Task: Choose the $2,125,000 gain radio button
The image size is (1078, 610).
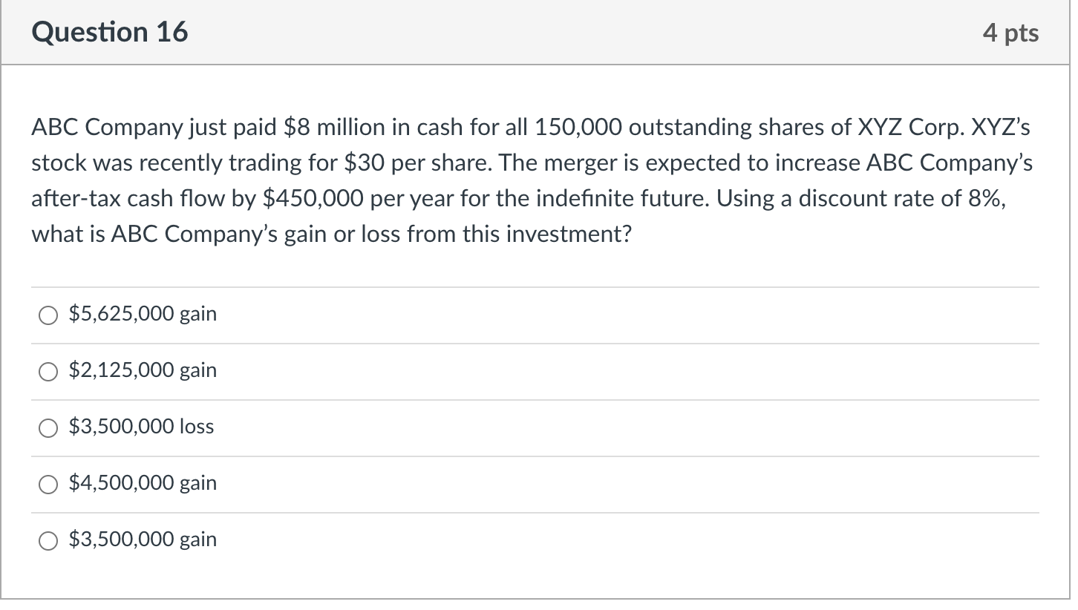Action: [x=48, y=373]
